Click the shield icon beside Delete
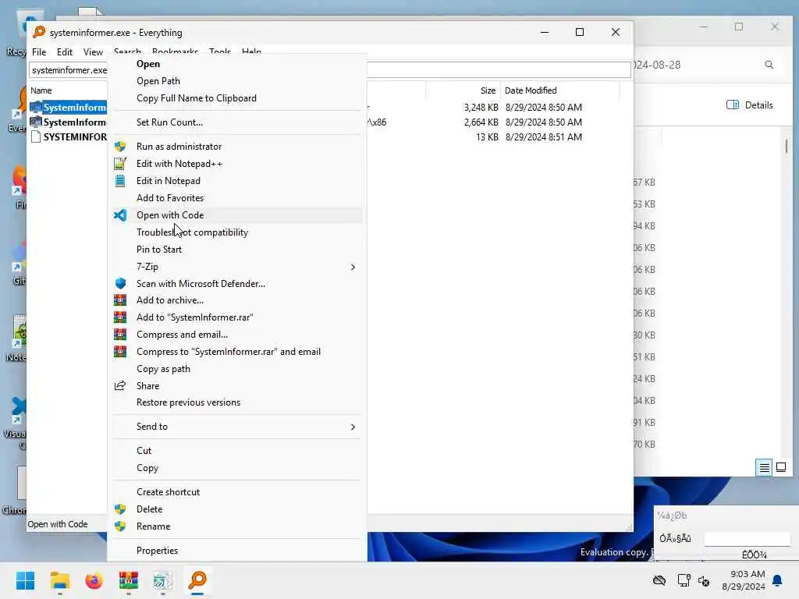This screenshot has height=599, width=799. click(x=120, y=509)
